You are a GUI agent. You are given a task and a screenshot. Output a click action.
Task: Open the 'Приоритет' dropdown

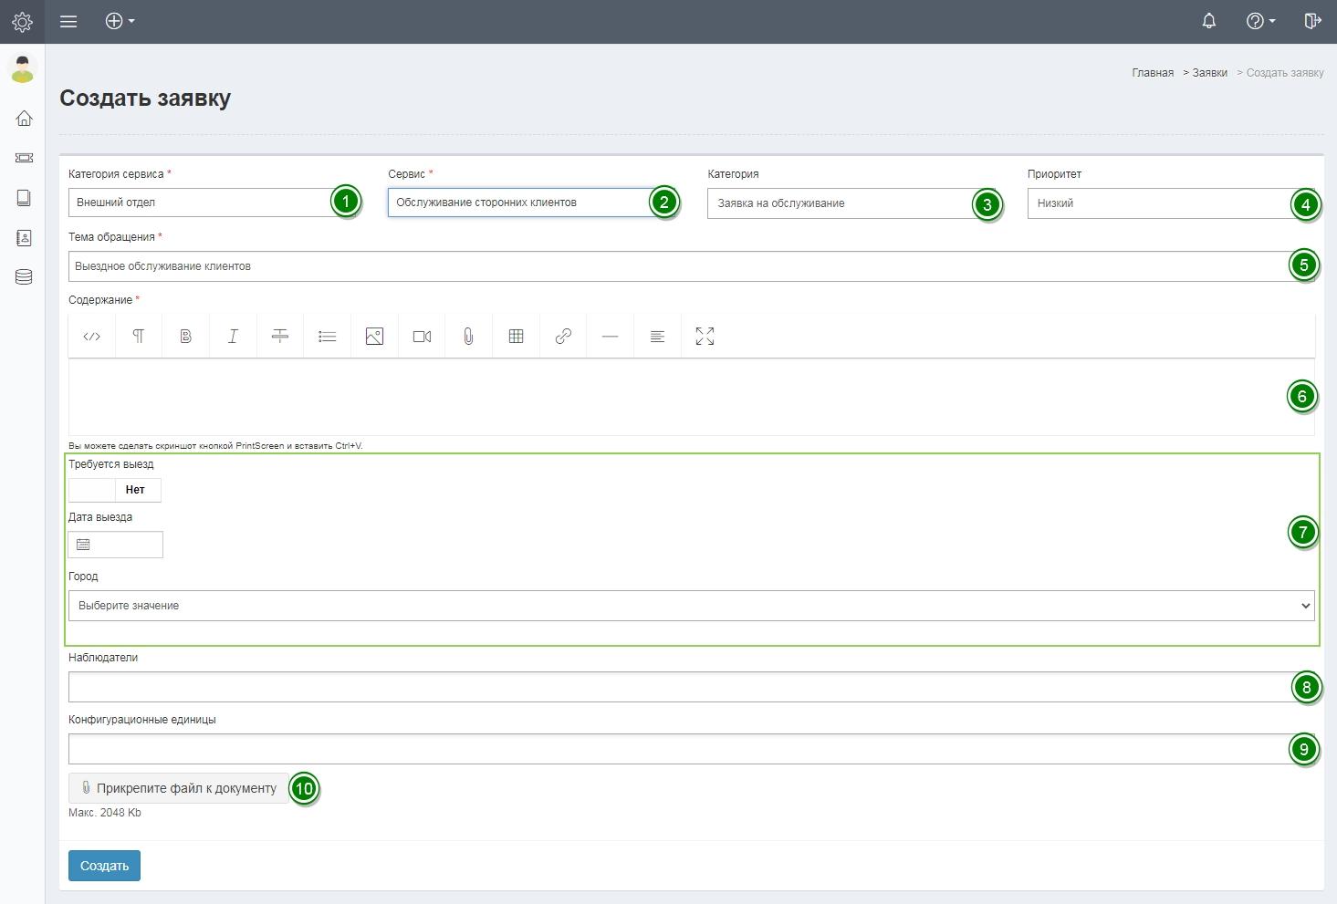tap(1157, 203)
